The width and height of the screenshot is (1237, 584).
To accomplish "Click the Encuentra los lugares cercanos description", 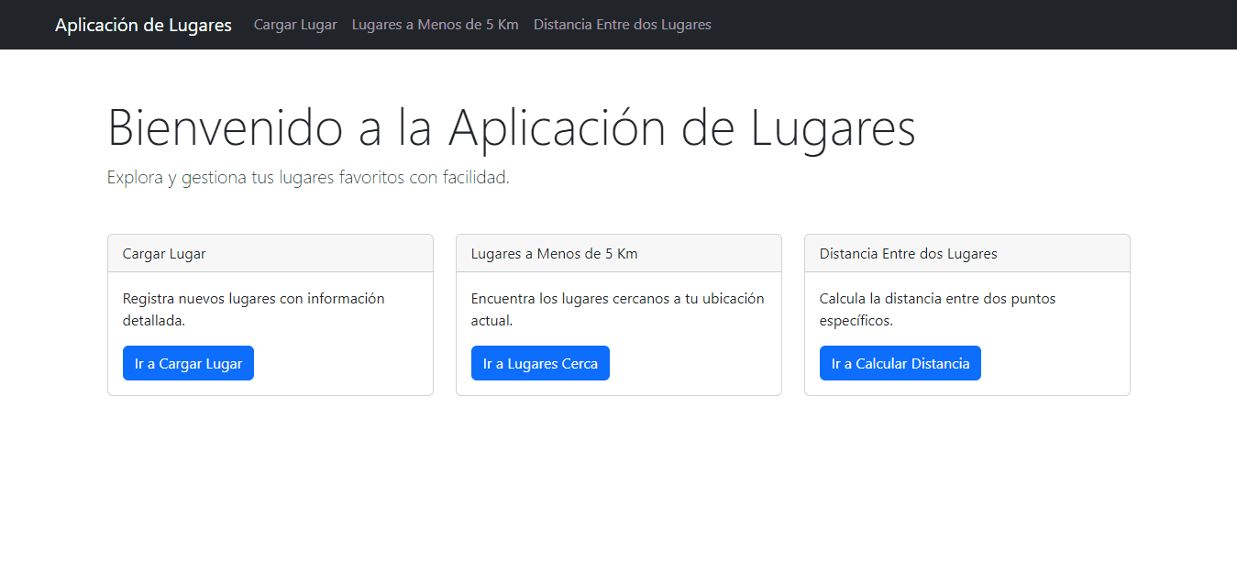I will (x=617, y=309).
